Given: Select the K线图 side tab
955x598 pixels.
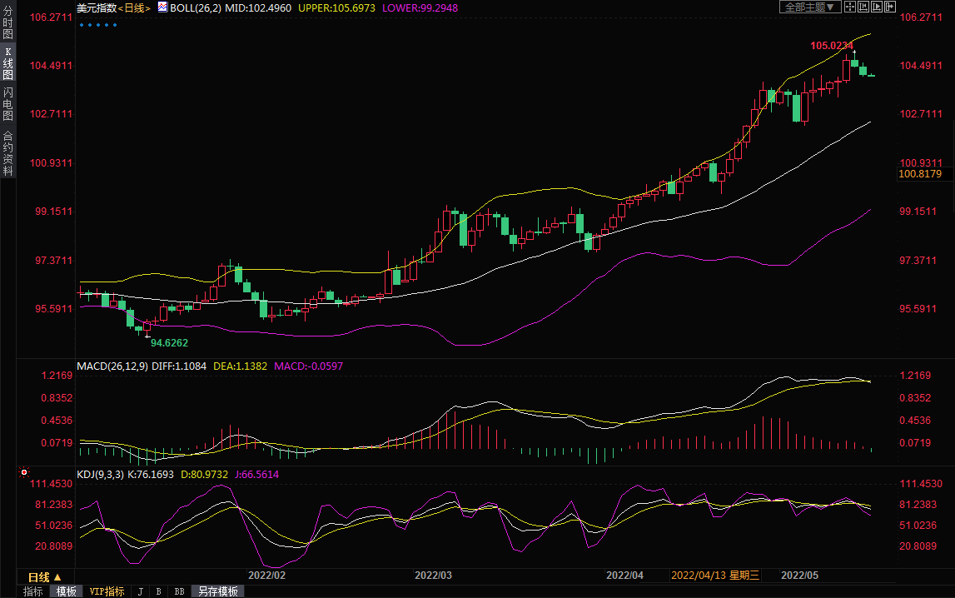Looking at the screenshot, I should [7, 63].
